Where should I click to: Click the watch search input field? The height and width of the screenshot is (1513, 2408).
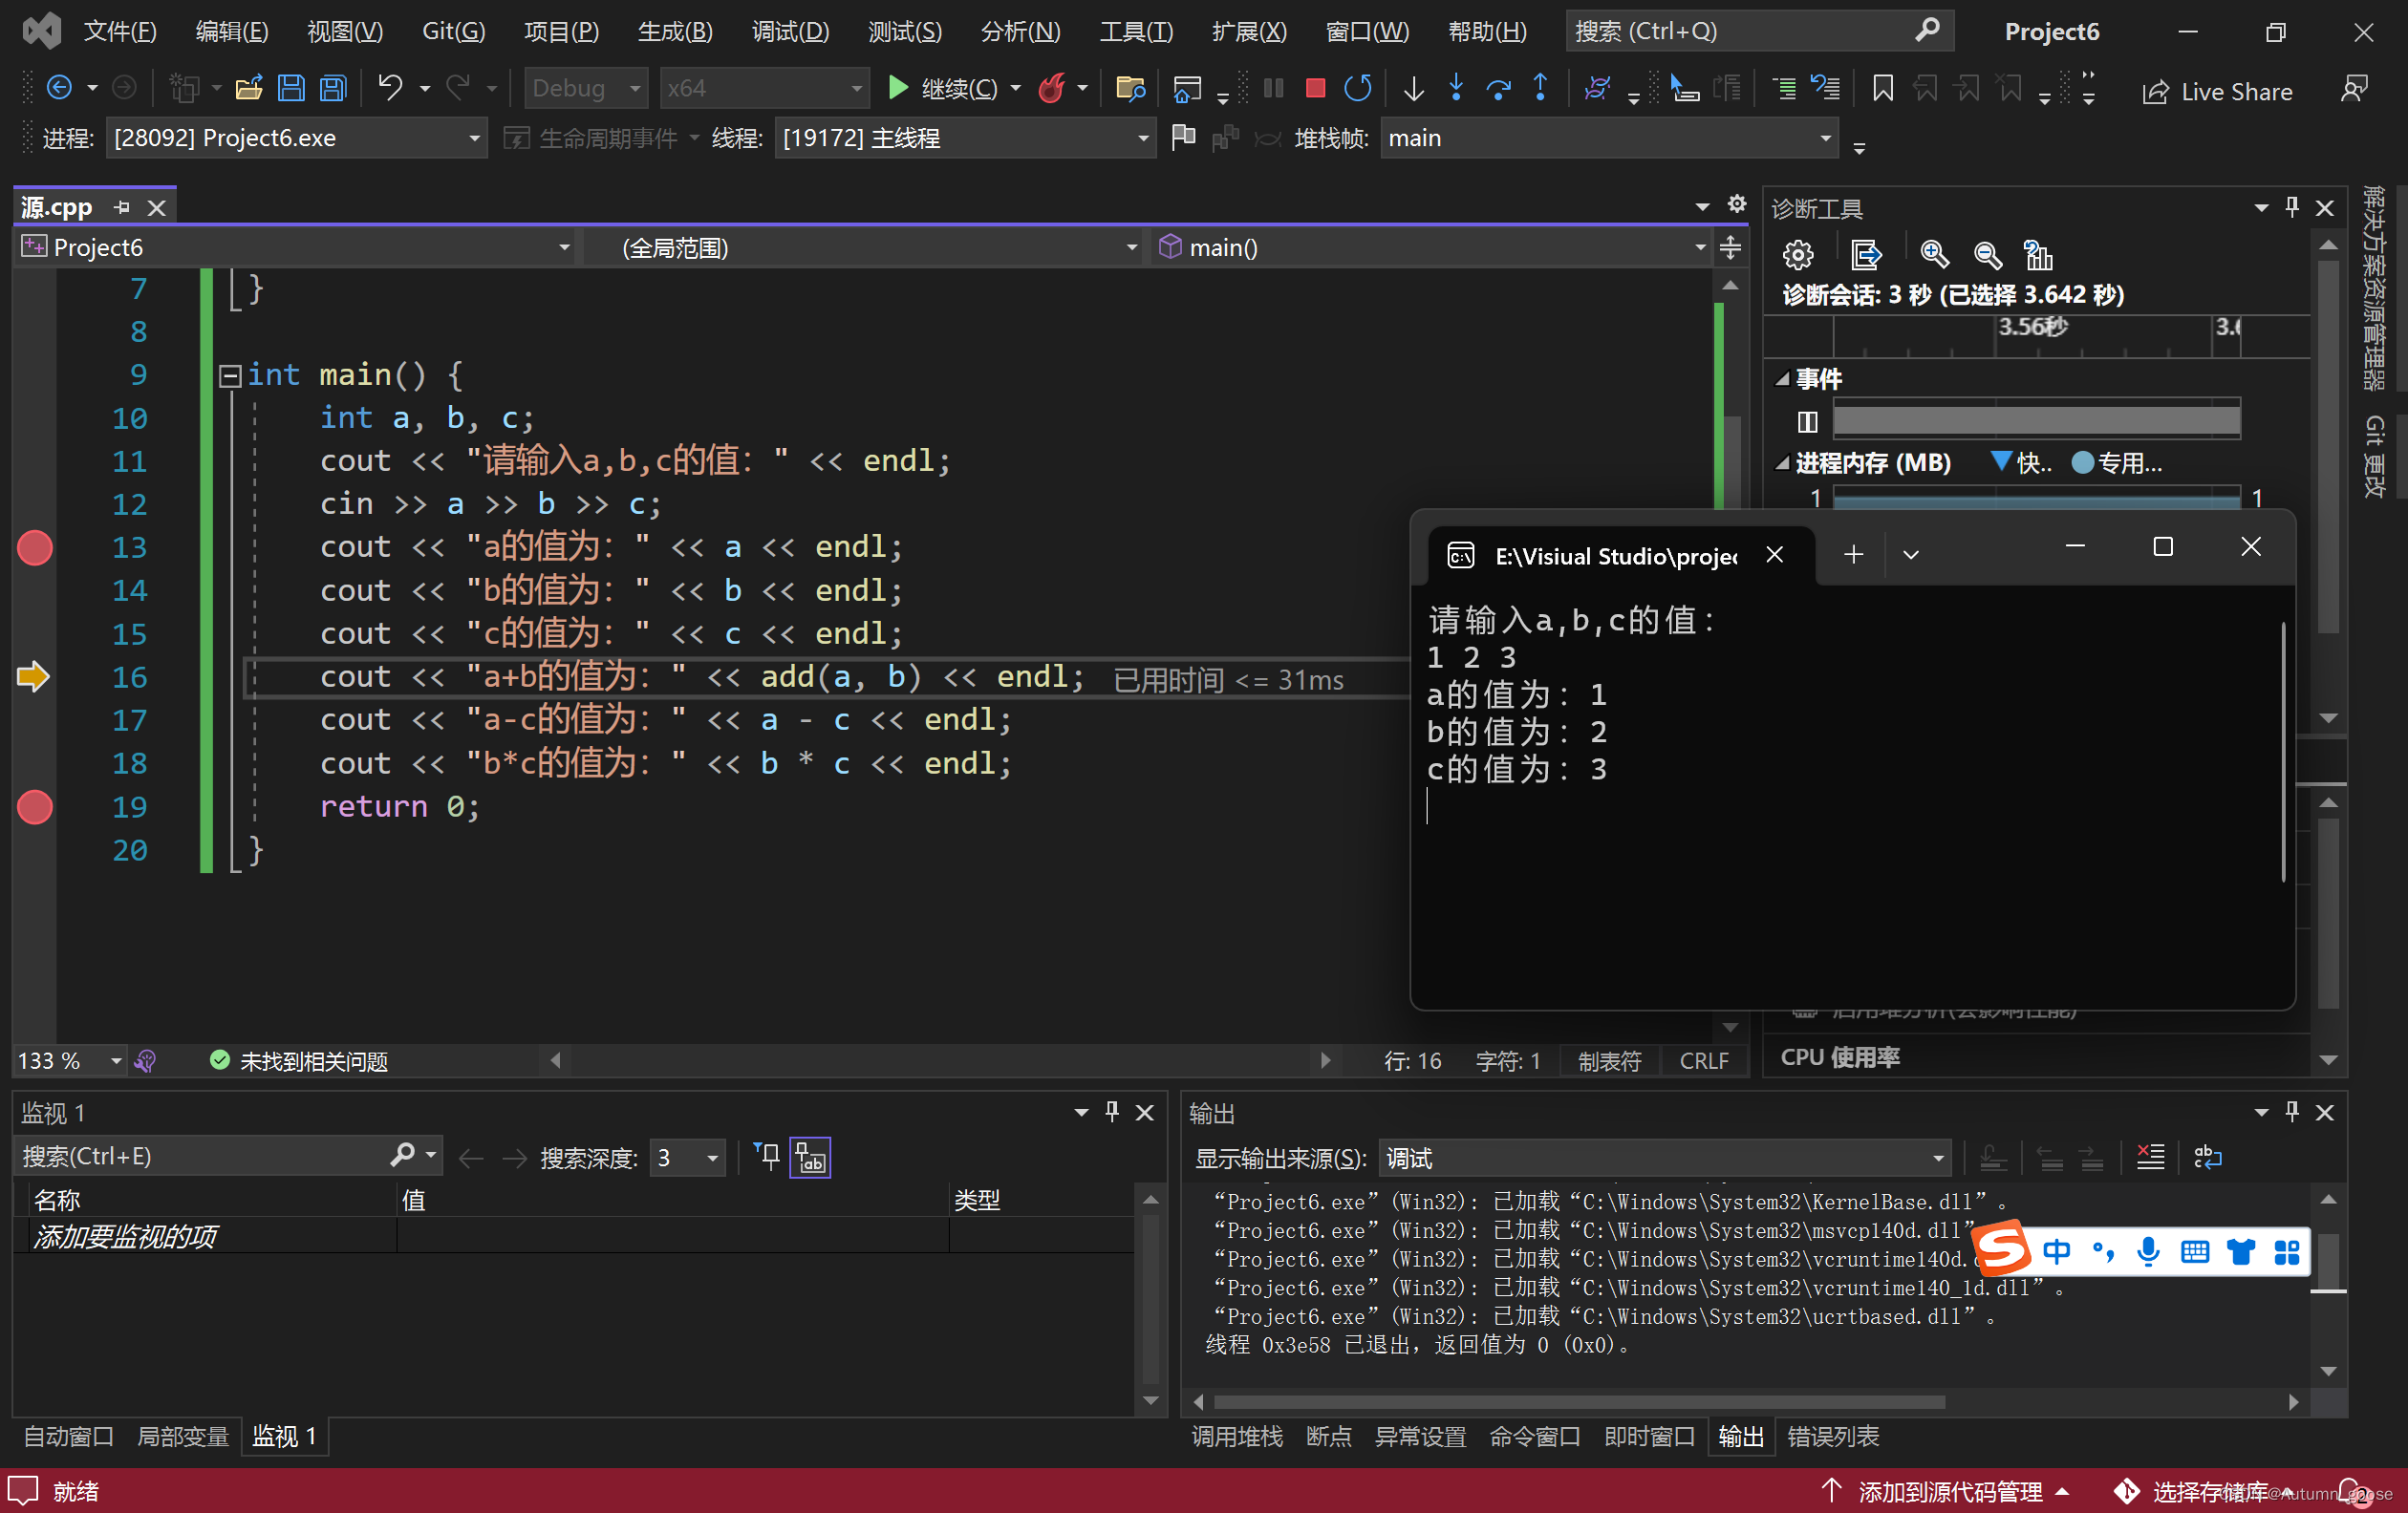200,1156
